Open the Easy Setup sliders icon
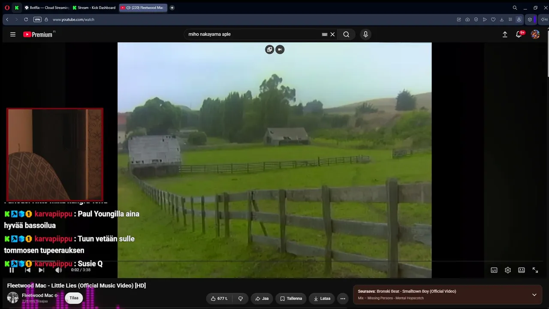This screenshot has height=309, width=549. pyautogui.click(x=510, y=19)
